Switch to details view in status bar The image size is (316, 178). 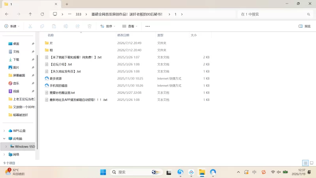pos(305,163)
